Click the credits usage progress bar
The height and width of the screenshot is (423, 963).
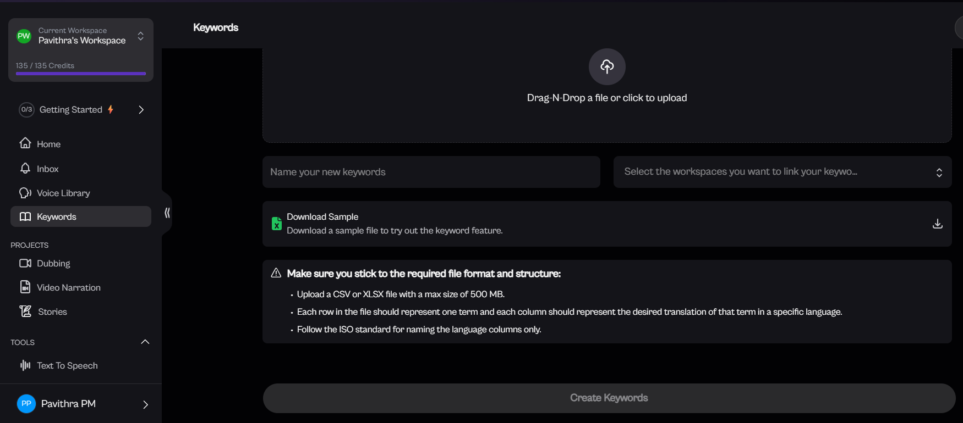(81, 74)
